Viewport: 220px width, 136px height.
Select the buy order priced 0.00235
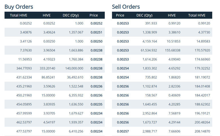(x=97, y=104)
